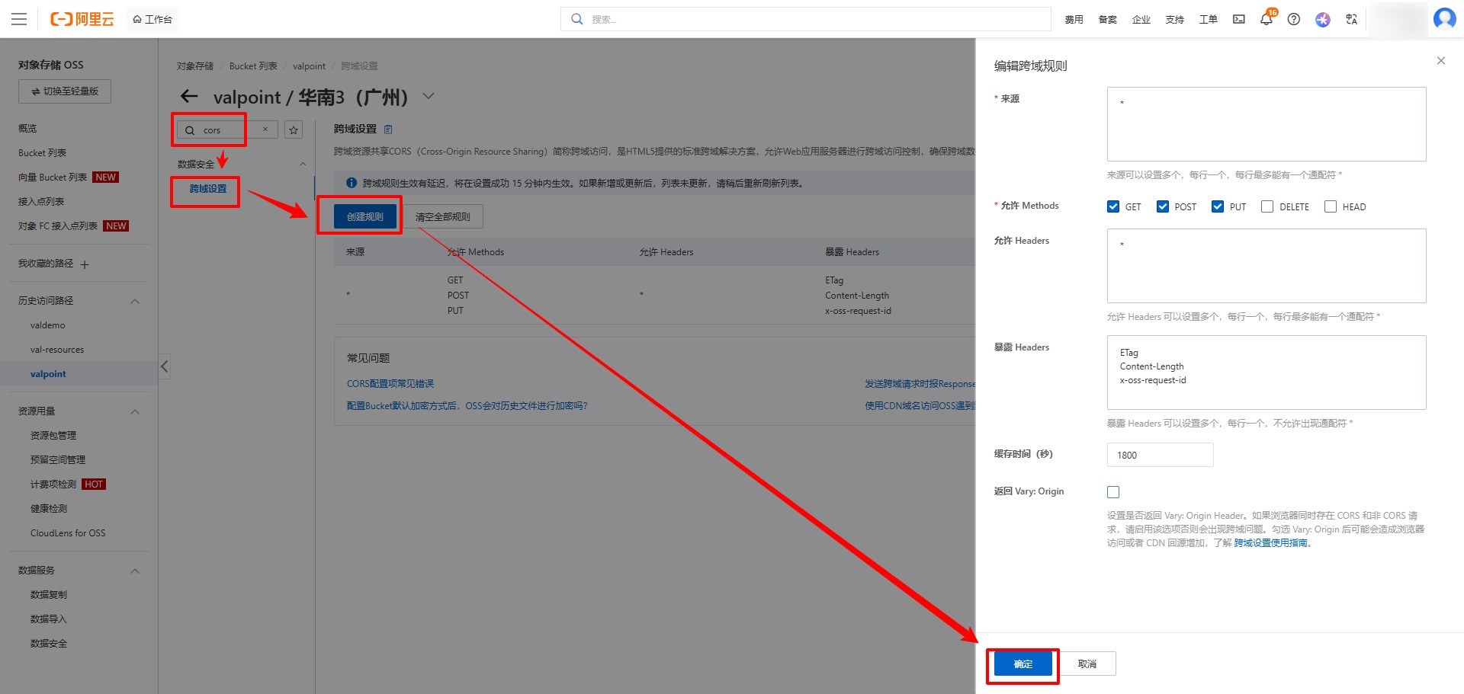The height and width of the screenshot is (694, 1464).
Task: Add a favorite path with plus icon
Action: (x=85, y=264)
